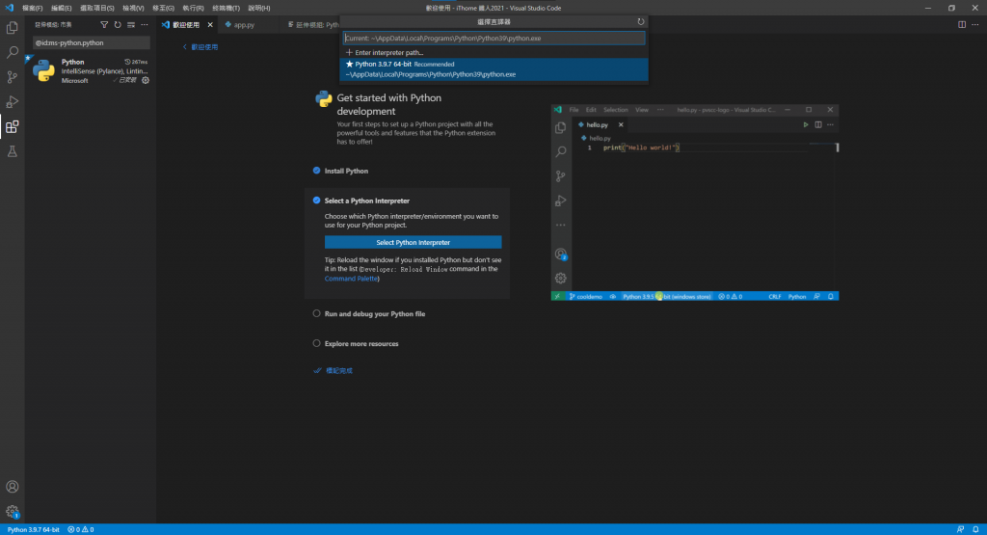Open the Run and Debug view
Viewport: 987px width, 535px height.
point(12,102)
